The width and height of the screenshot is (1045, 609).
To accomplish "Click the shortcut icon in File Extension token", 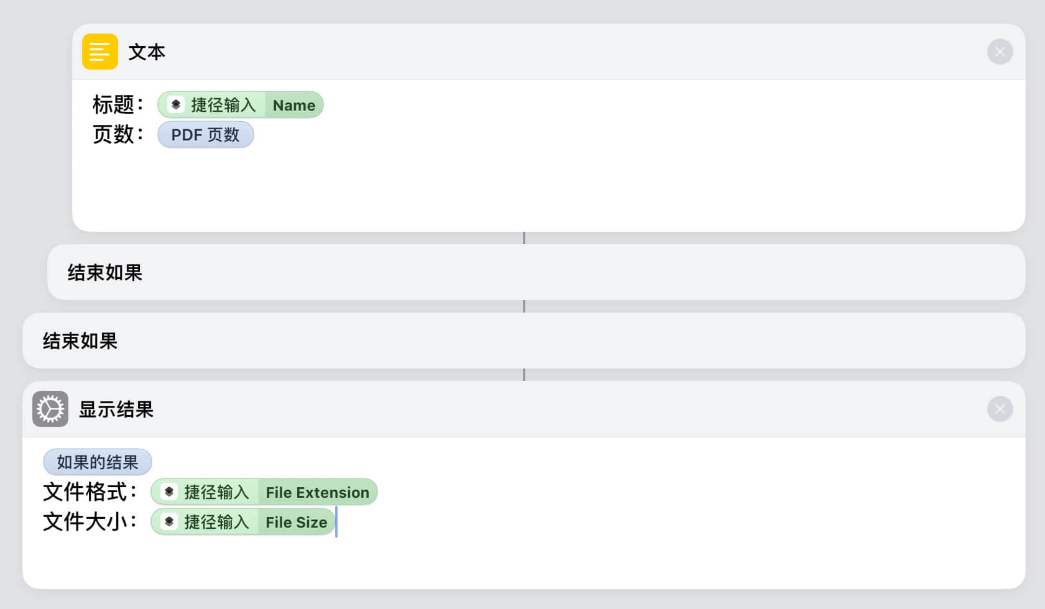I will pyautogui.click(x=169, y=492).
